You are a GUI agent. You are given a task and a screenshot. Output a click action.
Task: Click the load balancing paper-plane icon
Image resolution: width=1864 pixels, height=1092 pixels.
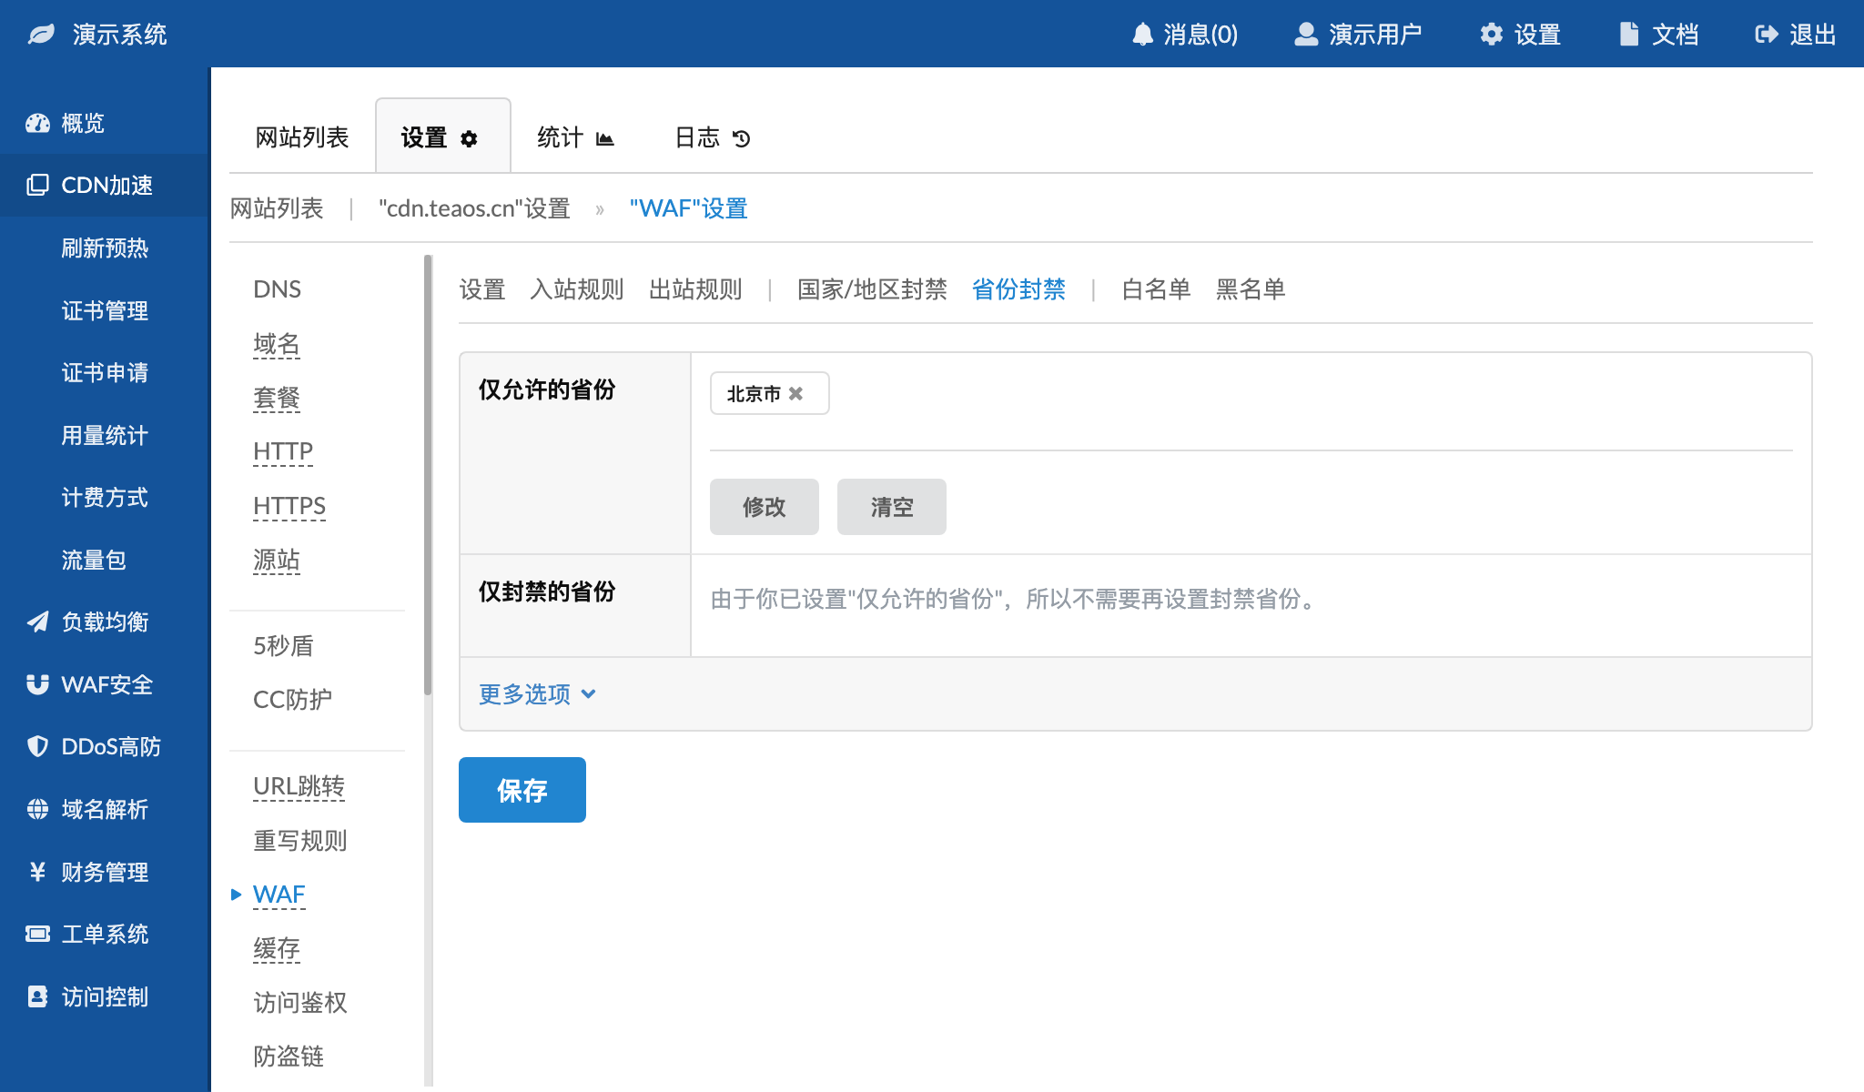37,622
